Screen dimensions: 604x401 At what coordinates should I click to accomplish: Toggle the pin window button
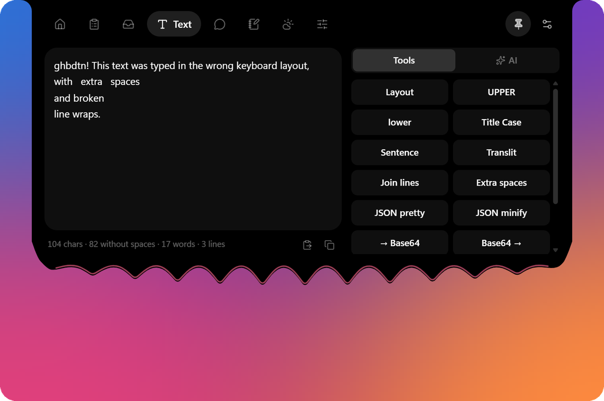click(x=518, y=24)
